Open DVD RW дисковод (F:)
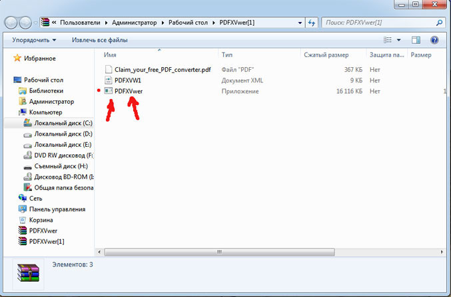The width and height of the screenshot is (451, 297). pyautogui.click(x=64, y=155)
